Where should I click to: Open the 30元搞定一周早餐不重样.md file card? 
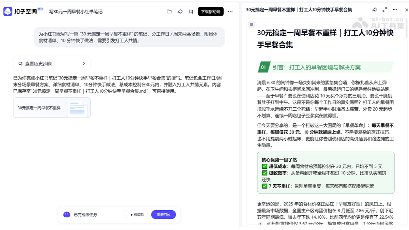[x=51, y=108]
